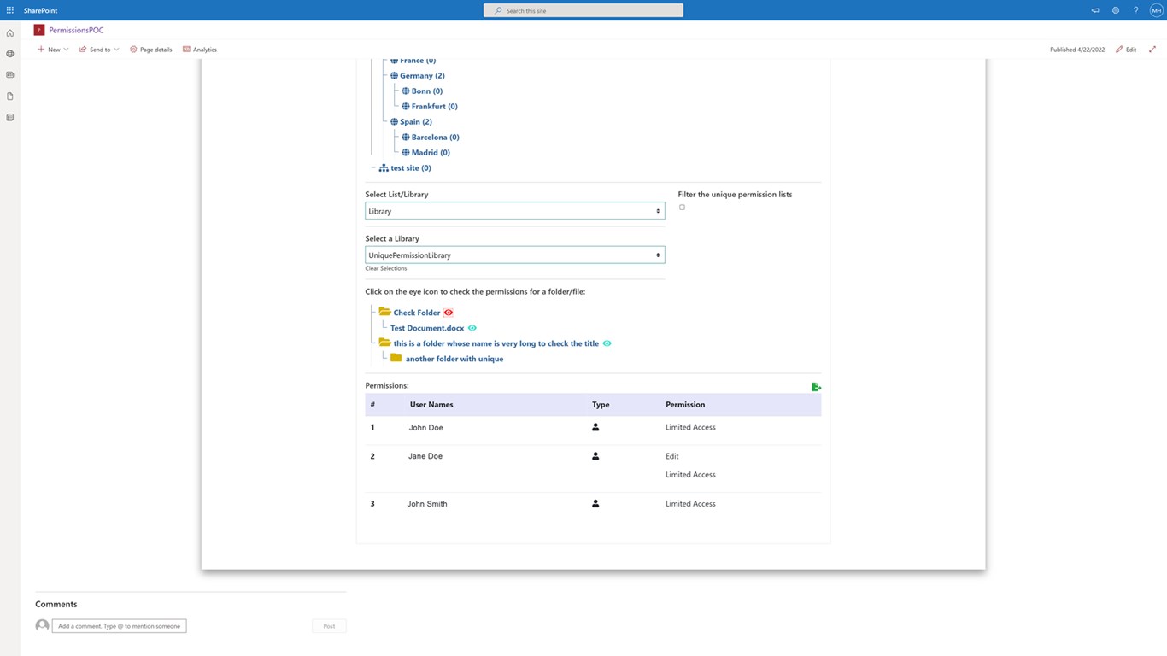Click the globe icon beside Frankfurt
1167x656 pixels.
(x=406, y=107)
